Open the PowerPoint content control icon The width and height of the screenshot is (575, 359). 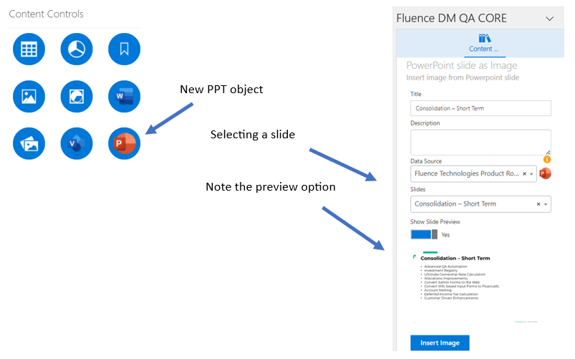coord(125,143)
